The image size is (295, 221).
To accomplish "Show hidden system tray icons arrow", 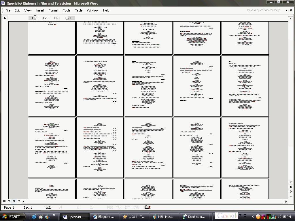I will click(x=253, y=217).
